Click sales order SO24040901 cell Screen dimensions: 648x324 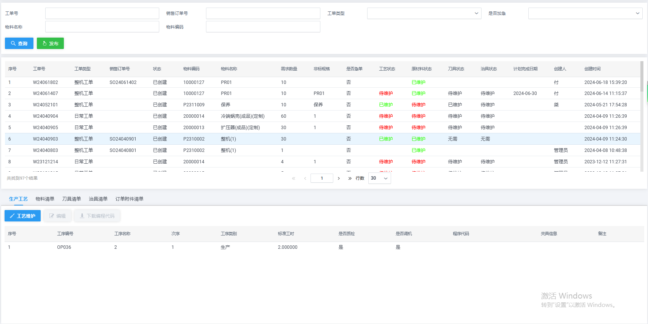pyautogui.click(x=123, y=139)
